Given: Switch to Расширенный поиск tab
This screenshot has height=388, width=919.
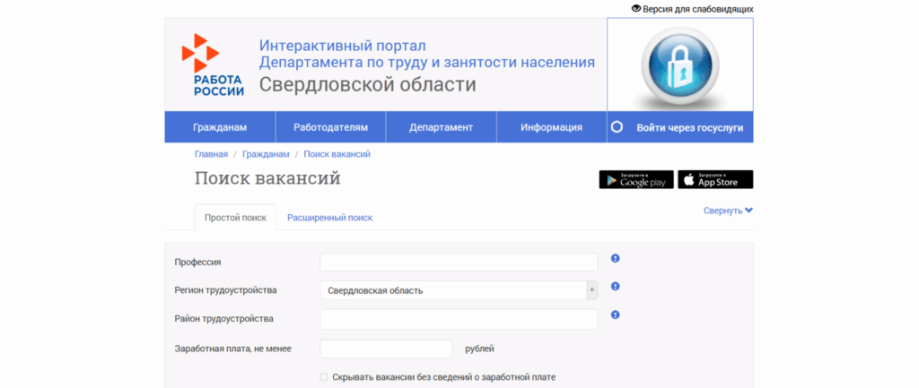Looking at the screenshot, I should (x=330, y=218).
